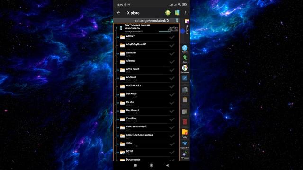Tap the copy documents icon
Image resolution: width=303 pixels, height=170 pixels.
(x=185, y=89)
